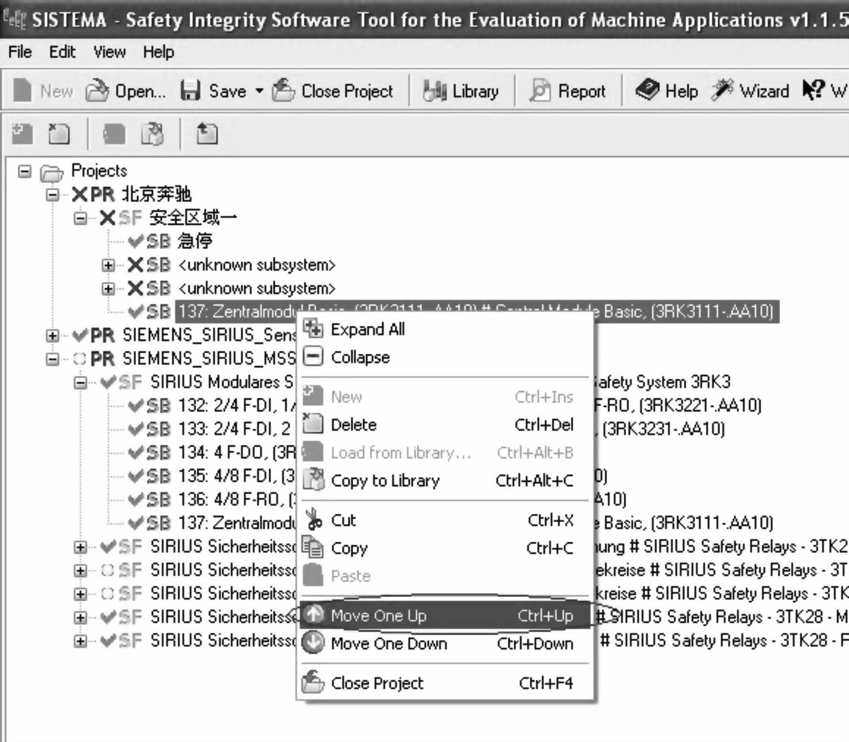The width and height of the screenshot is (849, 742).
Task: Click the Projects folder icon
Action: pos(52,172)
